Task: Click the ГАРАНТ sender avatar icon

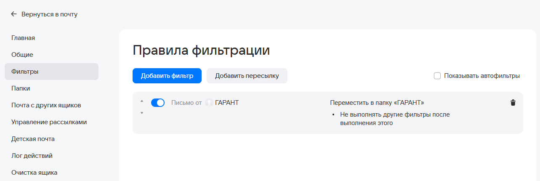Action: tap(209, 103)
